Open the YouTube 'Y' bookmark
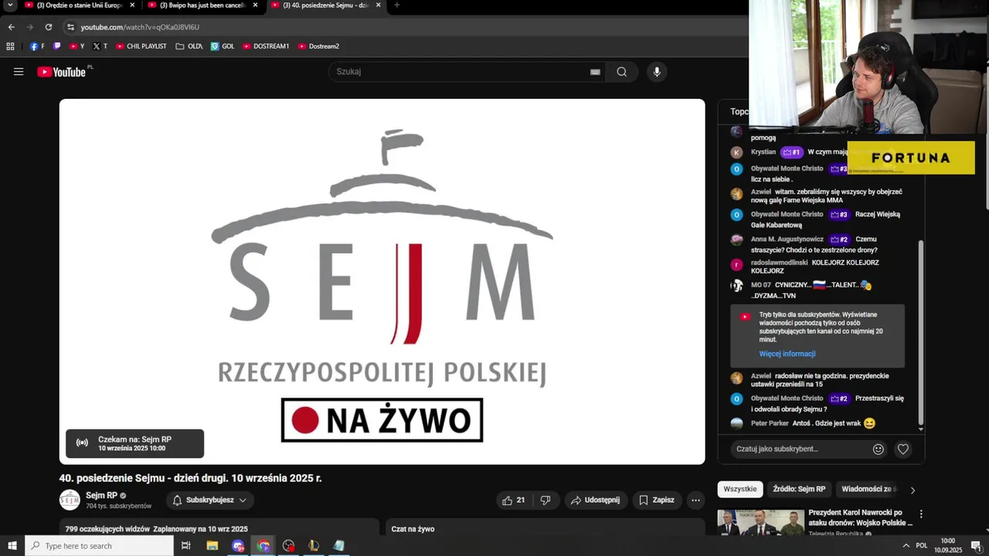Screen dimensions: 989x556 click(x=76, y=46)
